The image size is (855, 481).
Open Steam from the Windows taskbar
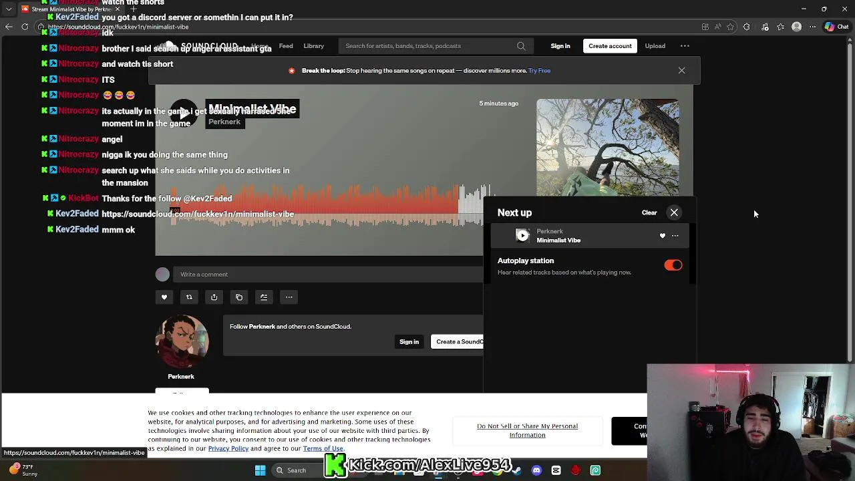click(x=516, y=470)
